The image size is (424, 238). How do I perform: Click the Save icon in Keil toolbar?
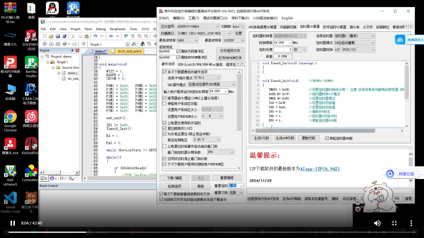[x=58, y=36]
